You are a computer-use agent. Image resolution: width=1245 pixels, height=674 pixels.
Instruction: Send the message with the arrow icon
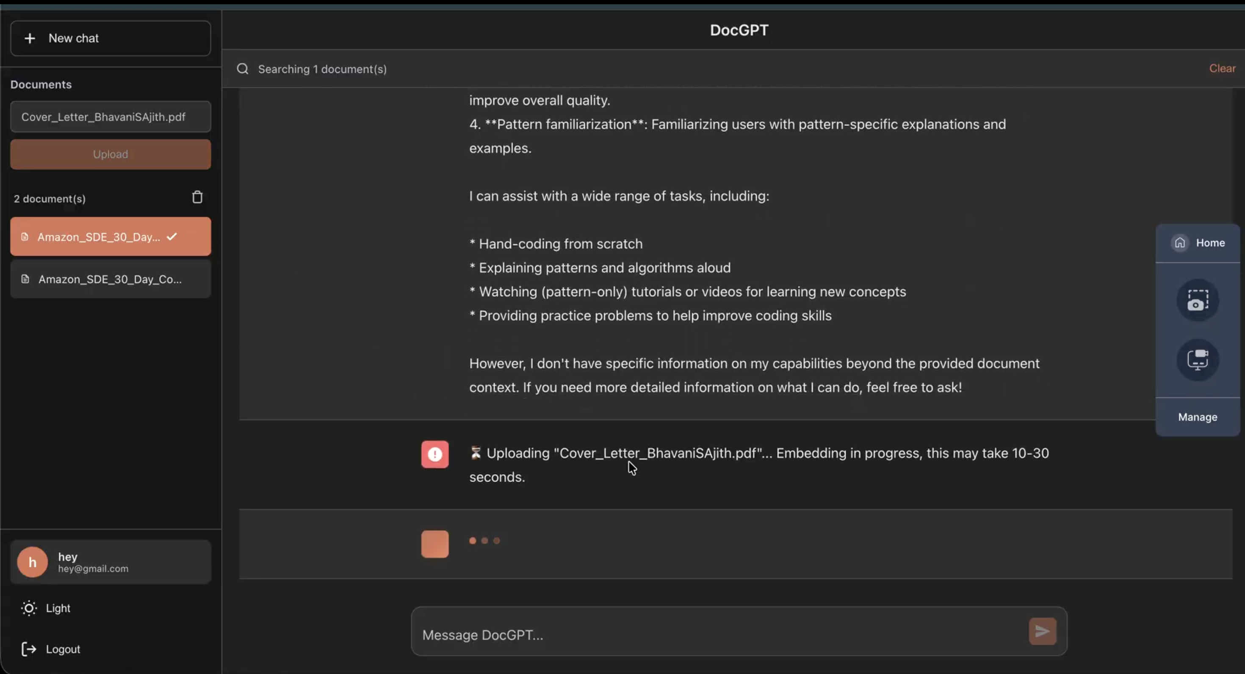[x=1043, y=631]
